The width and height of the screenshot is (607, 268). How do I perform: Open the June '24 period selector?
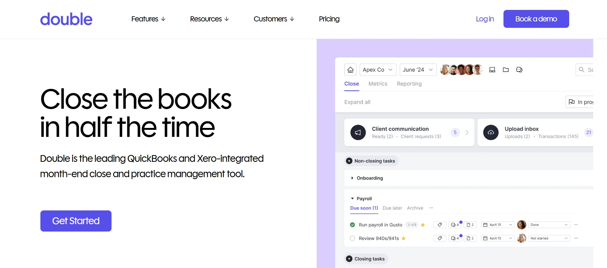(x=418, y=70)
